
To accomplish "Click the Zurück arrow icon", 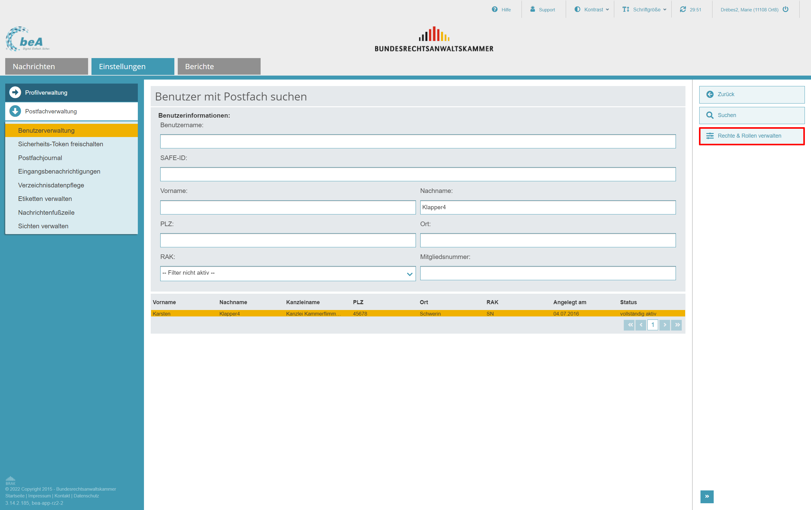I will point(710,94).
